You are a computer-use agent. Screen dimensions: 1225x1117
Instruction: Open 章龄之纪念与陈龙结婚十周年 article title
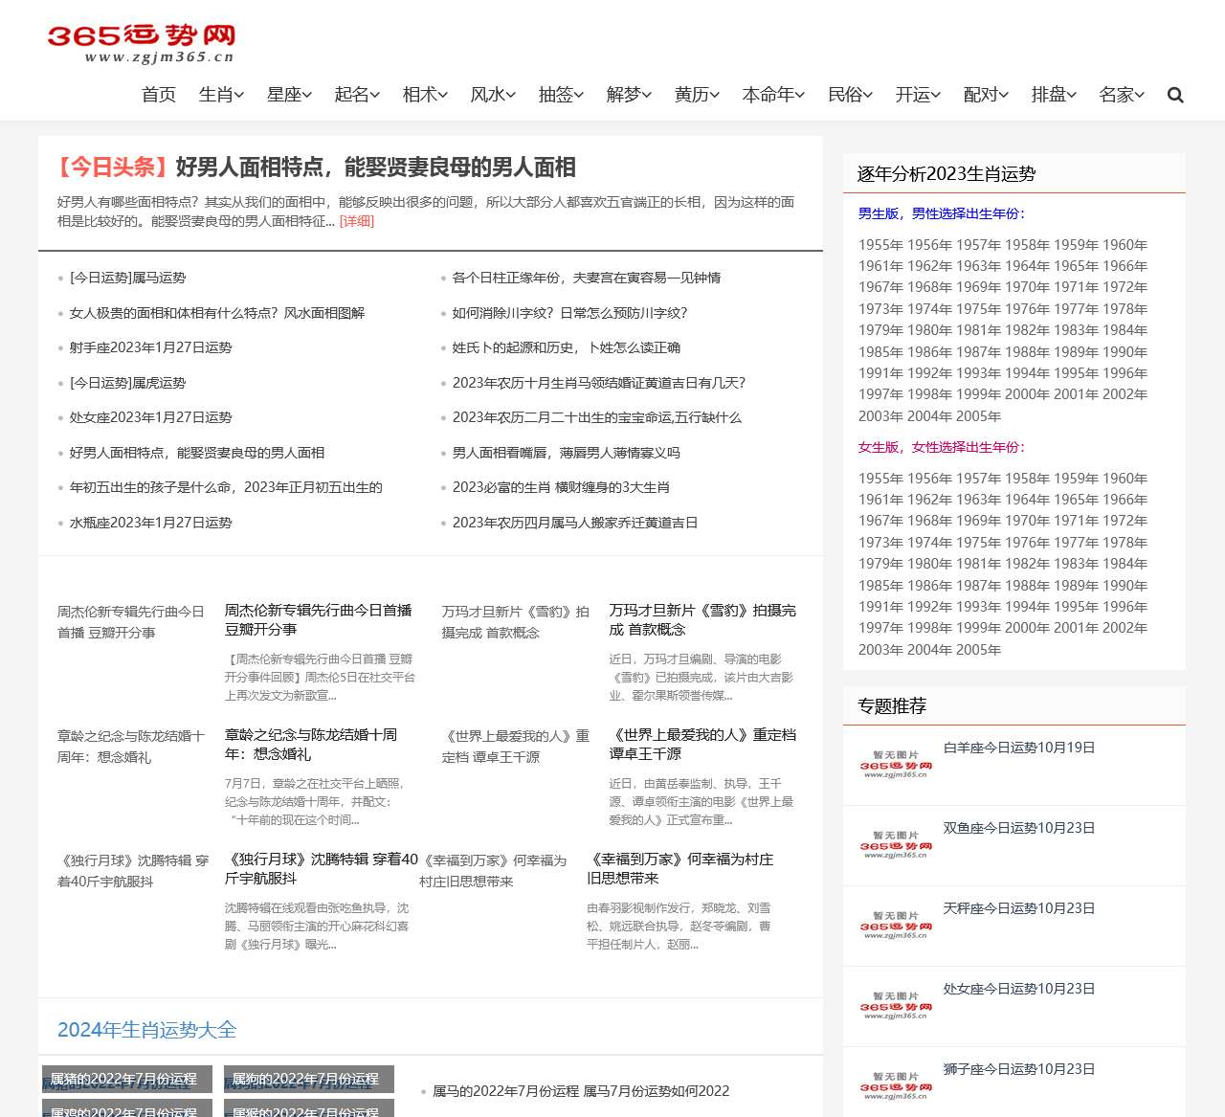[311, 744]
